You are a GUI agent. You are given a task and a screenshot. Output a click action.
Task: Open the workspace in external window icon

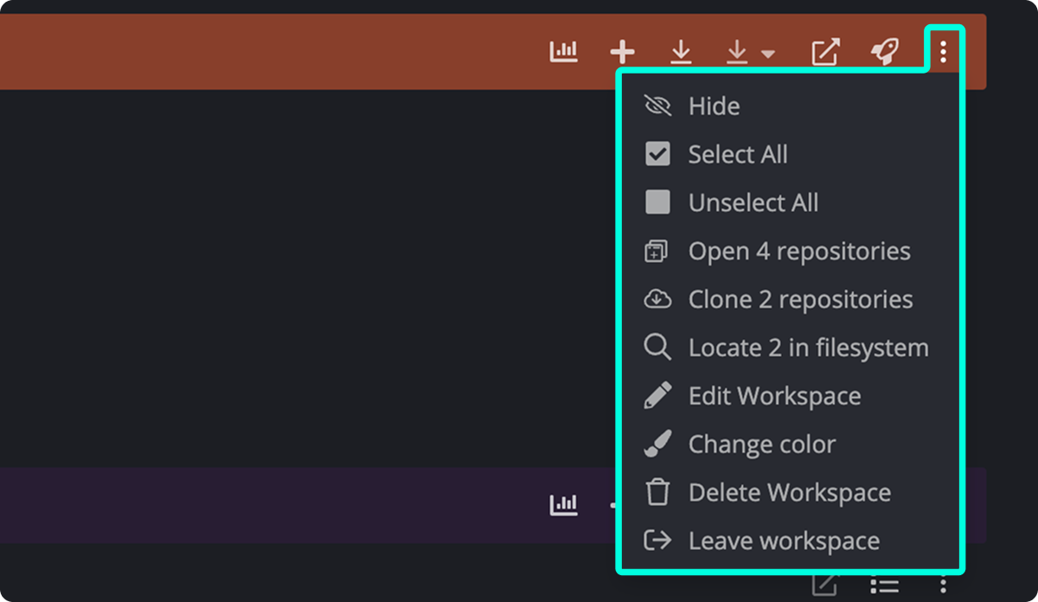click(825, 51)
